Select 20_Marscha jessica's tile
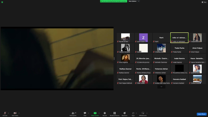The height and width of the screenshot is (117, 208). point(143,58)
